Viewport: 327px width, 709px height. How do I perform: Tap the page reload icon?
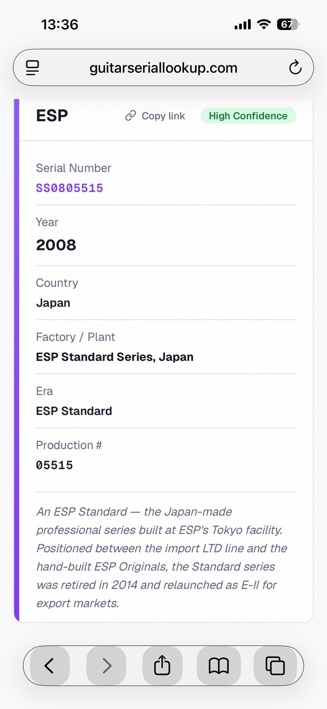pos(295,67)
